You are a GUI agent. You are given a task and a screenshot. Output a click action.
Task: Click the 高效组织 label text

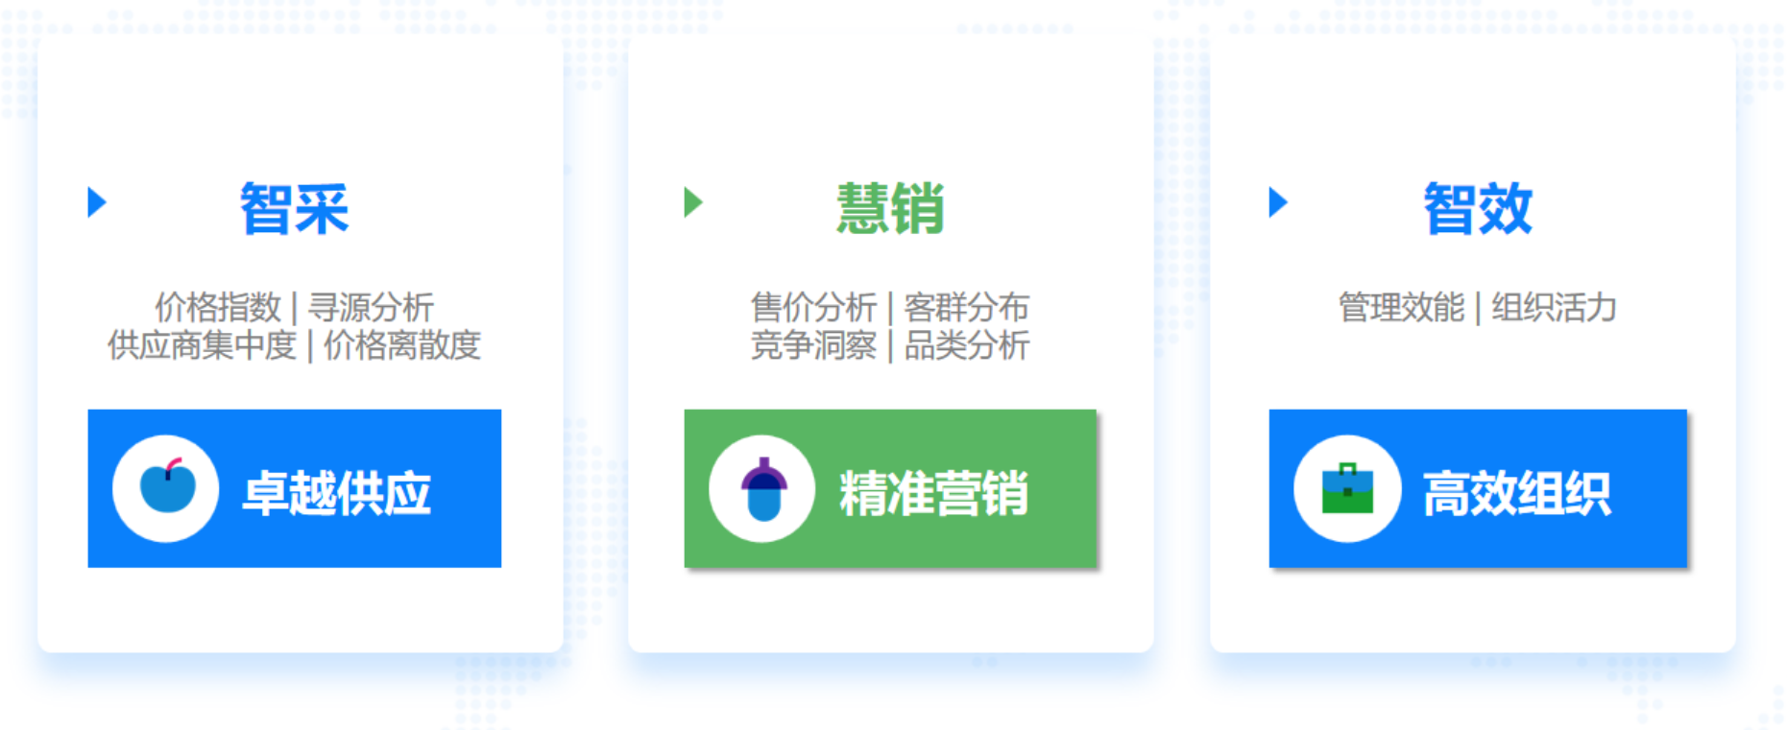pos(1517,493)
